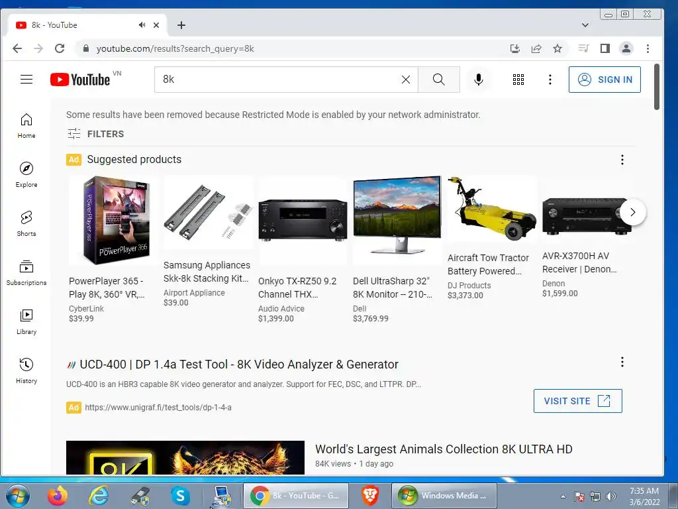Open Chrome three-dot menu
This screenshot has height=509, width=678.
pos(648,48)
